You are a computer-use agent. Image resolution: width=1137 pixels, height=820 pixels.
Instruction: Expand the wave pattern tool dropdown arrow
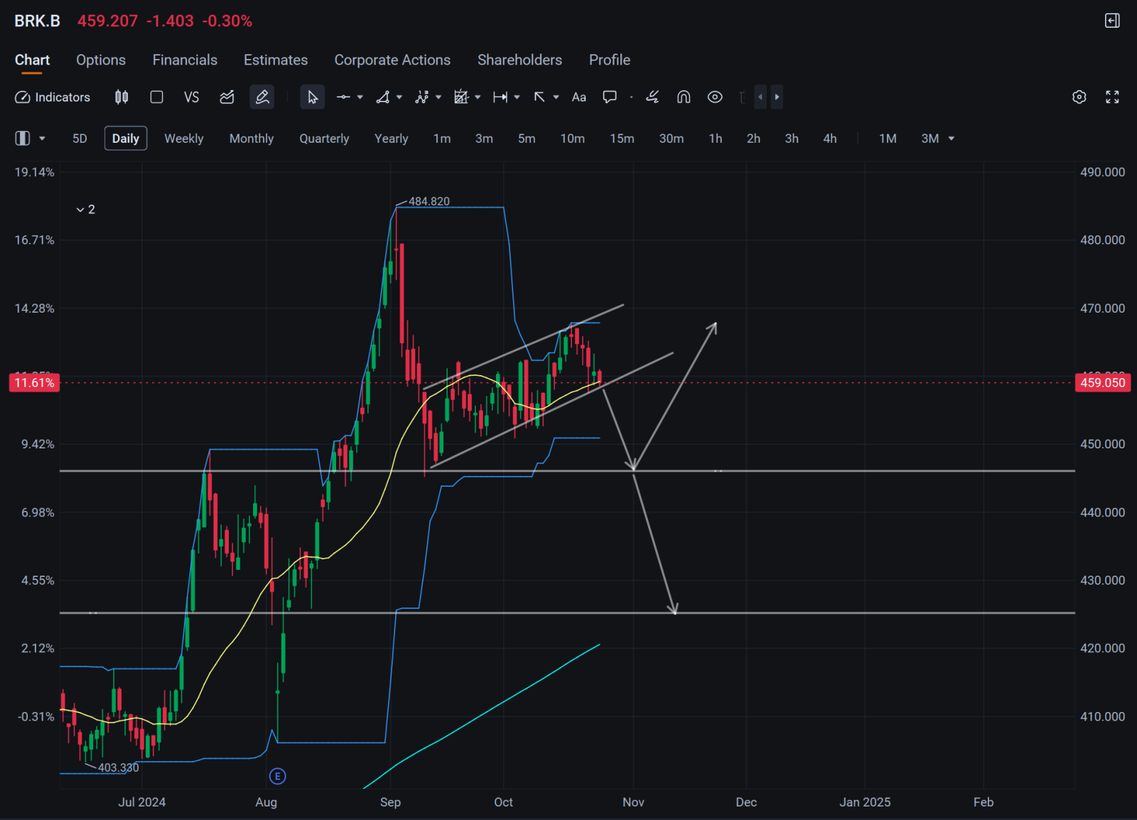pyautogui.click(x=438, y=97)
